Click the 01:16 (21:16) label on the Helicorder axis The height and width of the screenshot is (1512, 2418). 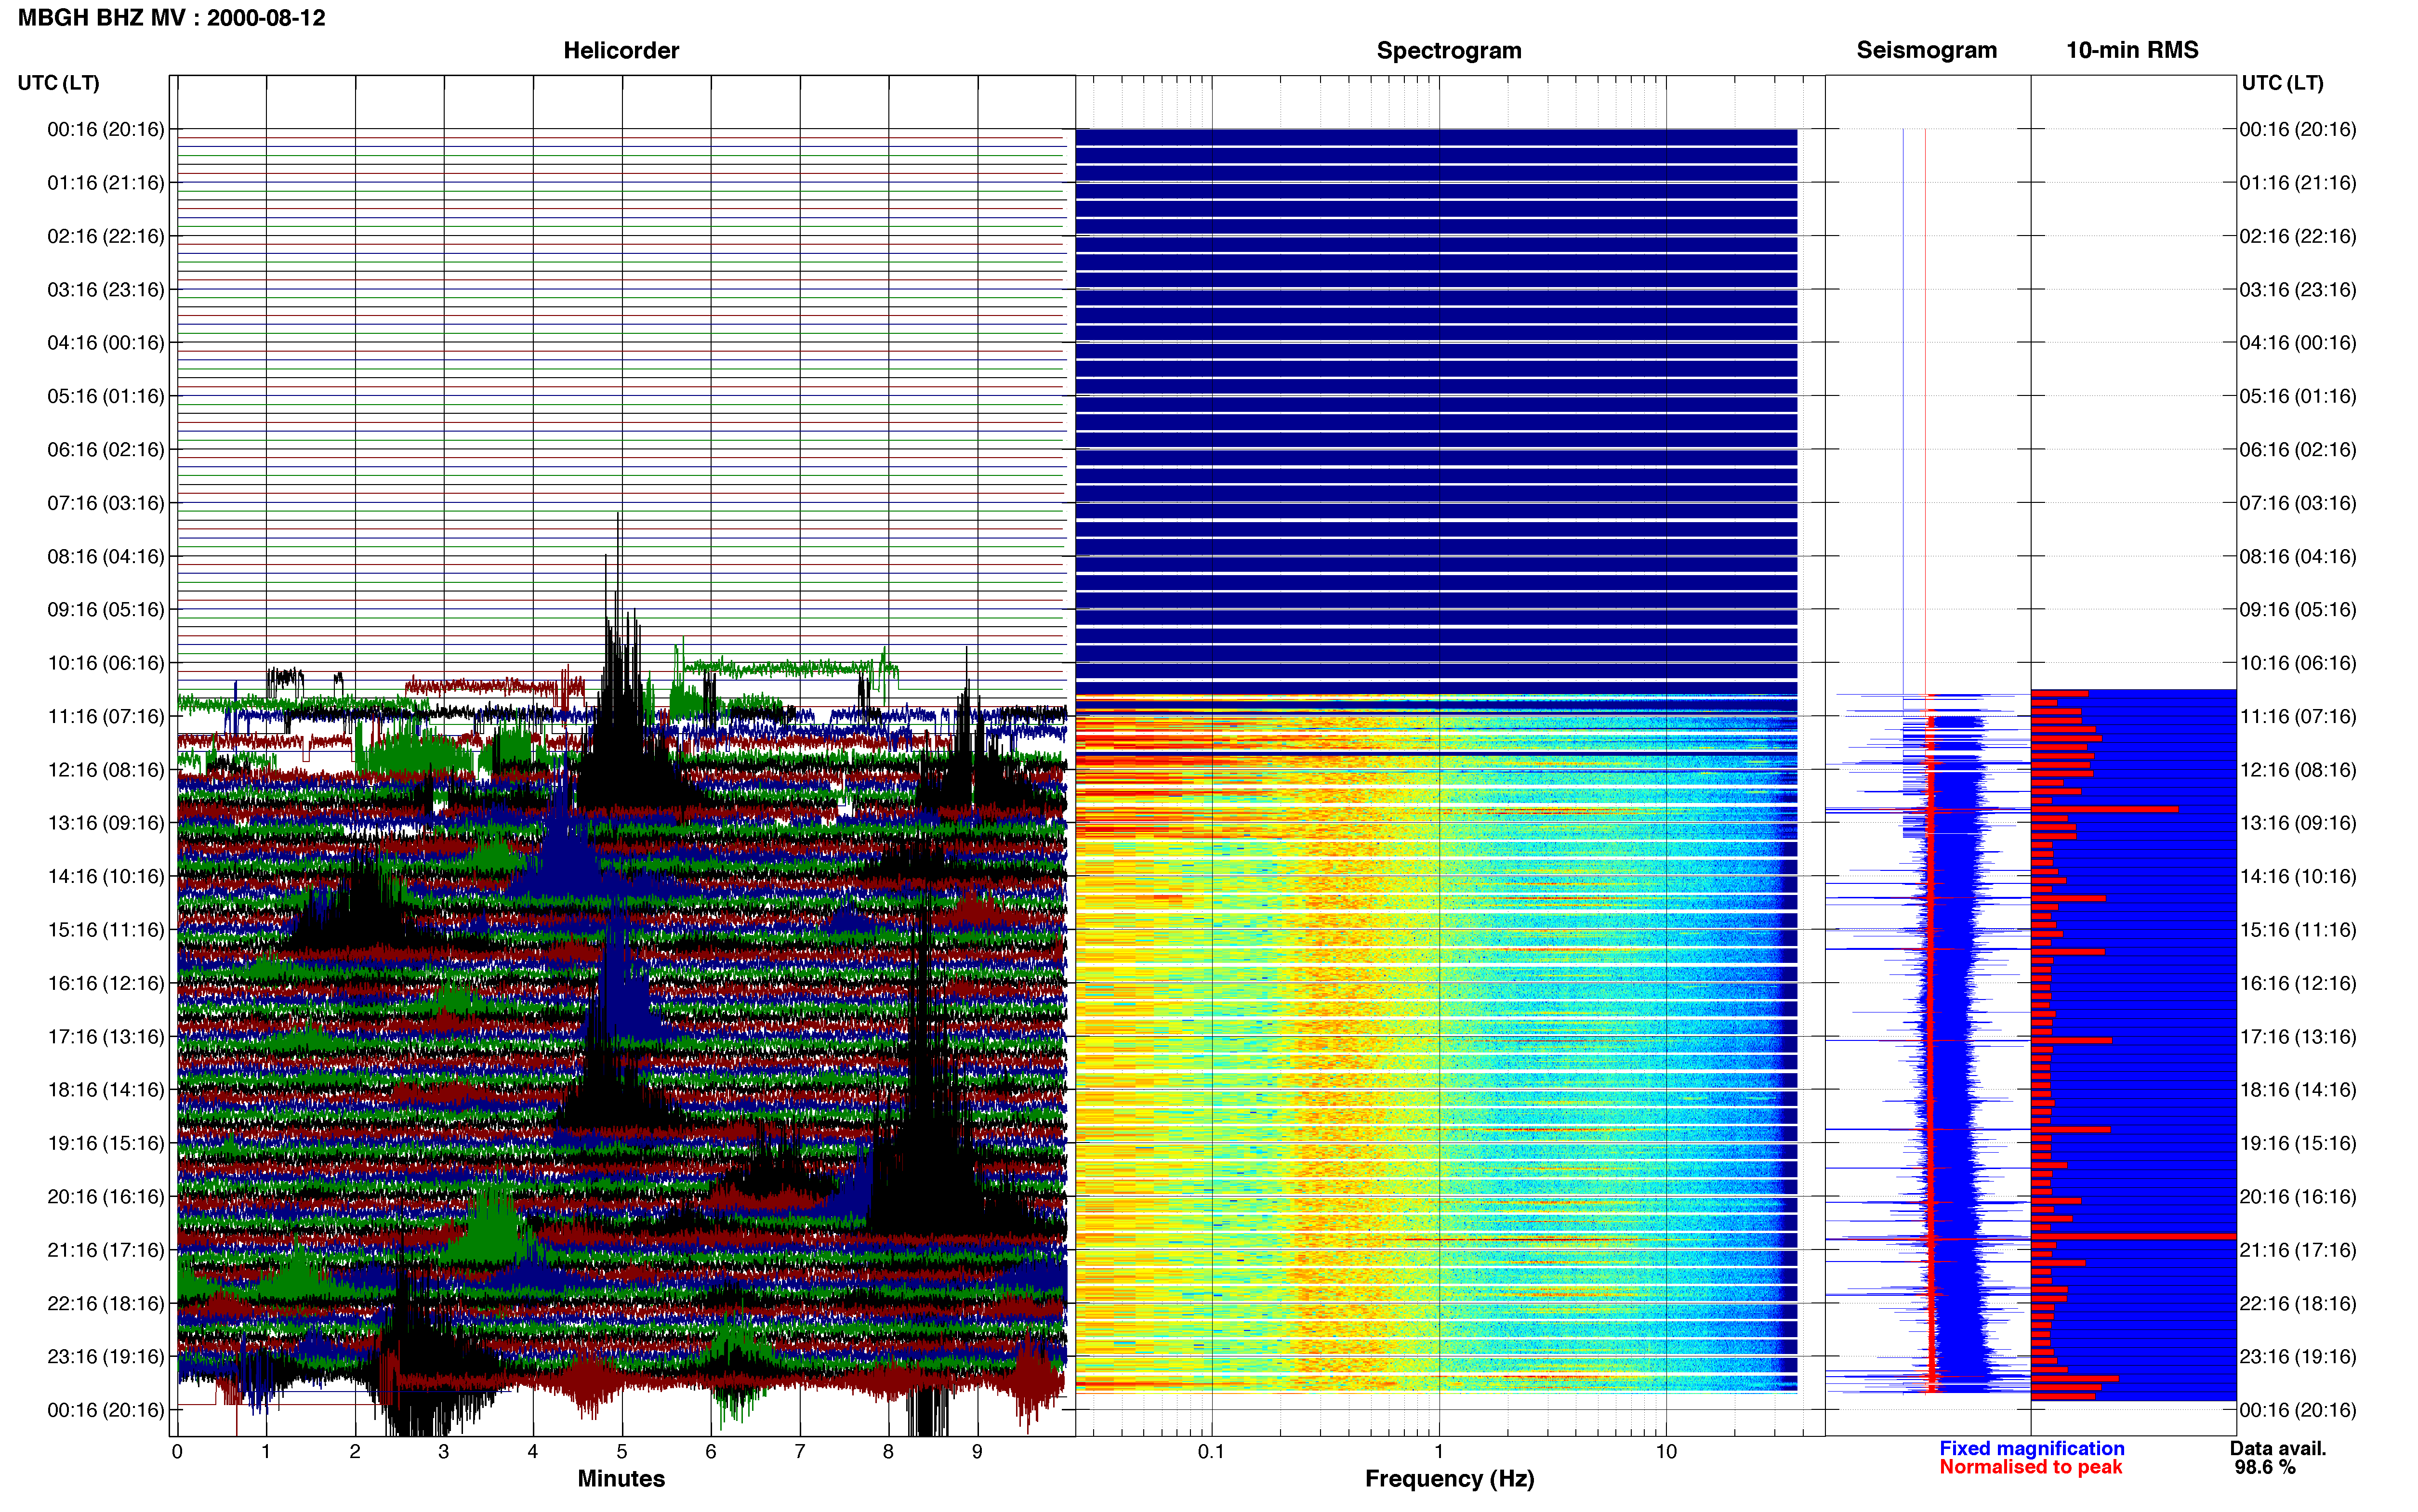105,183
